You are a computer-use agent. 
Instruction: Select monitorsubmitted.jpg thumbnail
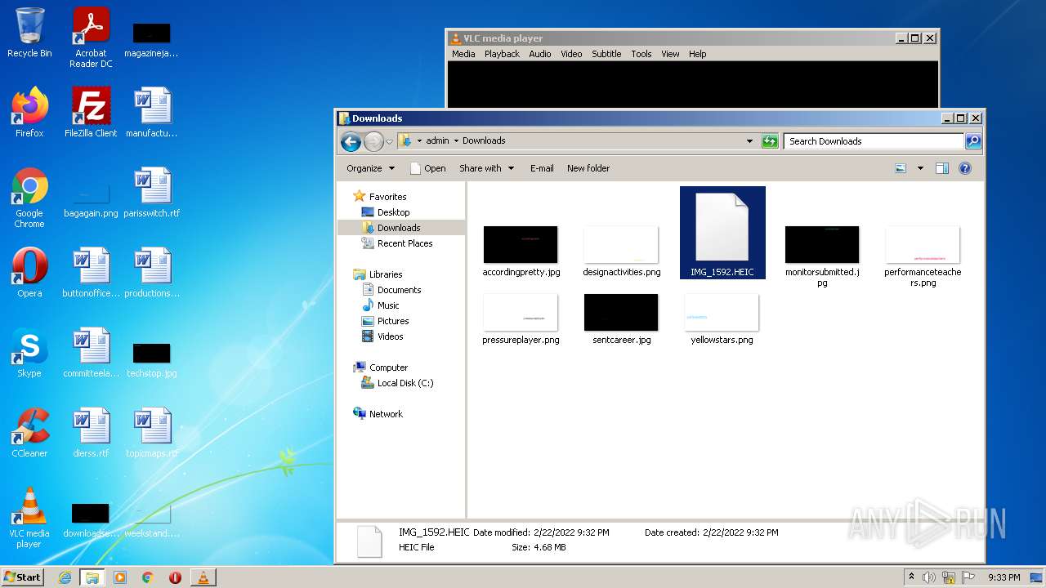[x=822, y=257]
